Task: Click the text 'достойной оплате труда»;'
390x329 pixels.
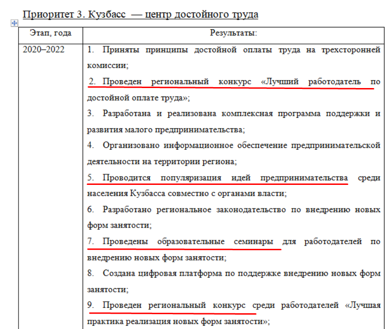Action: [139, 98]
